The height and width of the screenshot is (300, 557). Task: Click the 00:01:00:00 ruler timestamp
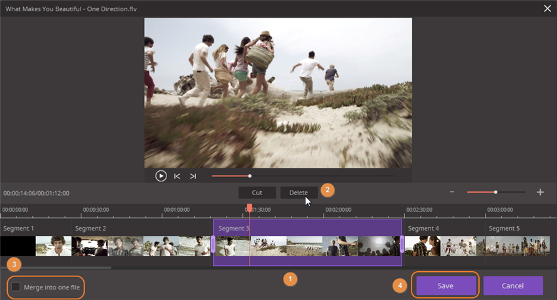176,210
